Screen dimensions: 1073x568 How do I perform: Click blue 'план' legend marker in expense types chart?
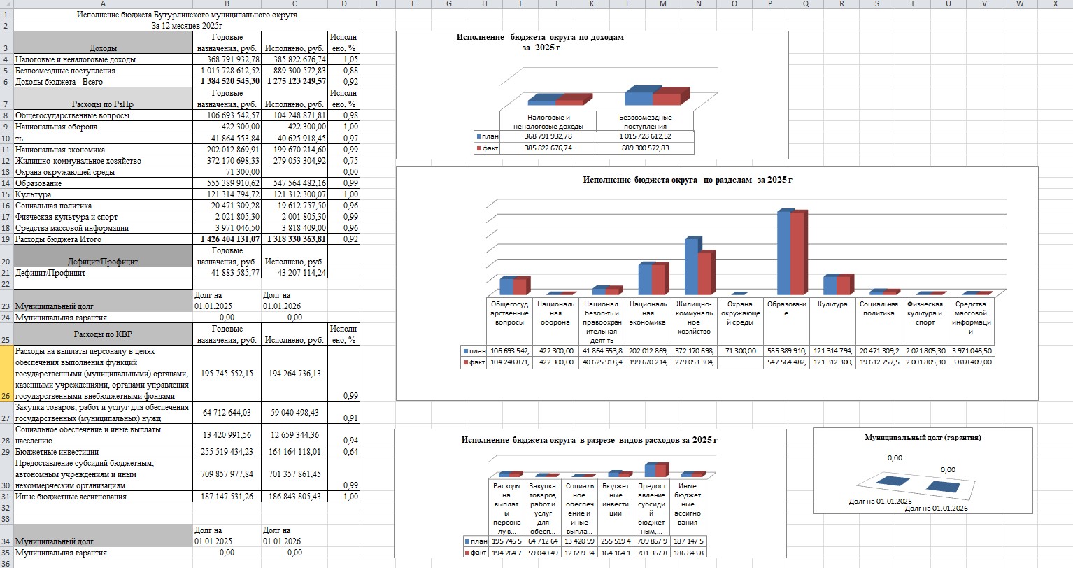[467, 541]
